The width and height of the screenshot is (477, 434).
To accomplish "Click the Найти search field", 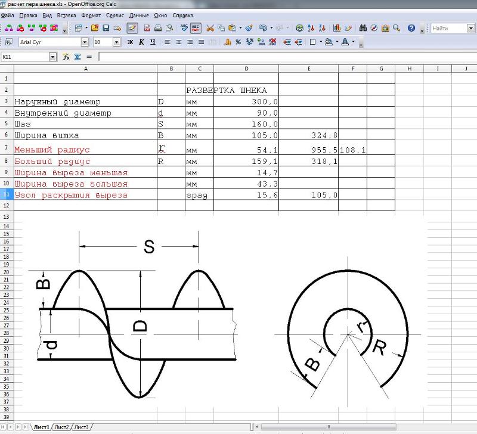I will tap(449, 28).
